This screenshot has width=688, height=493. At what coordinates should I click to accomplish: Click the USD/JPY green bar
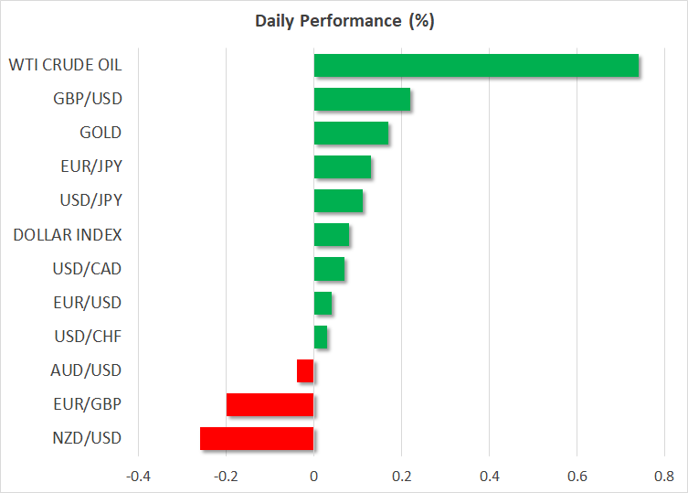(x=338, y=201)
